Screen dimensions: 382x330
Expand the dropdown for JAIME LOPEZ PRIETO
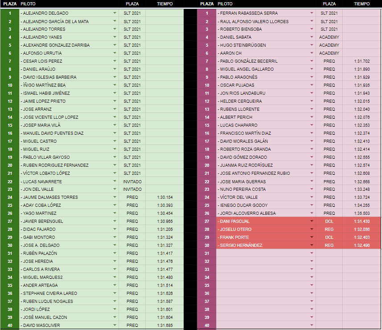click(115, 101)
